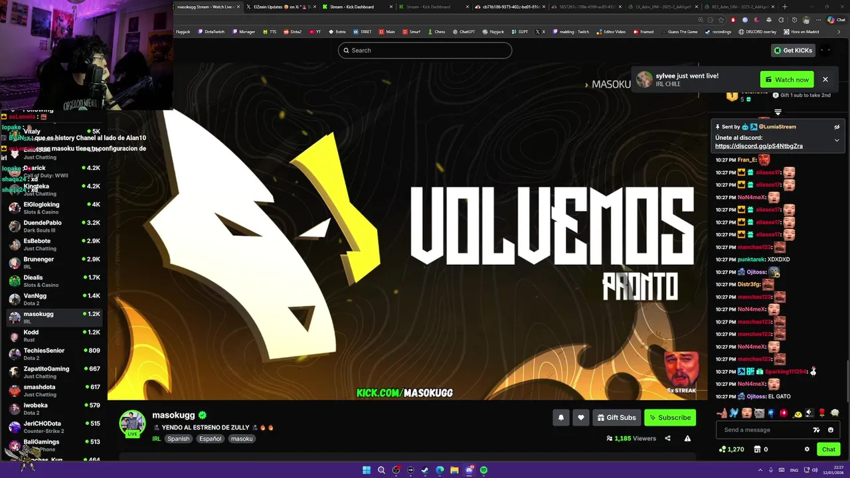Open Editor Video bookmark
Screen dimensions: 850x478
click(x=611, y=32)
